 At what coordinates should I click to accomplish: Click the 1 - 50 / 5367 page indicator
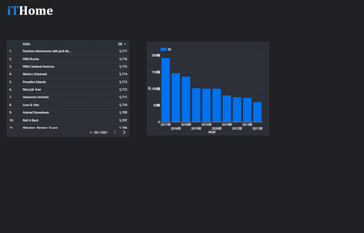pyautogui.click(x=99, y=133)
